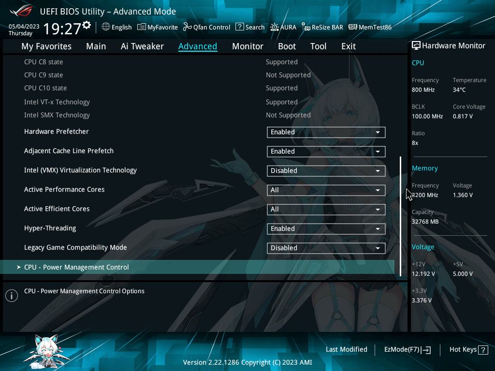Viewport: 495px width, 371px height.
Task: Click BCLK value 100.00 MHz
Action: click(427, 116)
